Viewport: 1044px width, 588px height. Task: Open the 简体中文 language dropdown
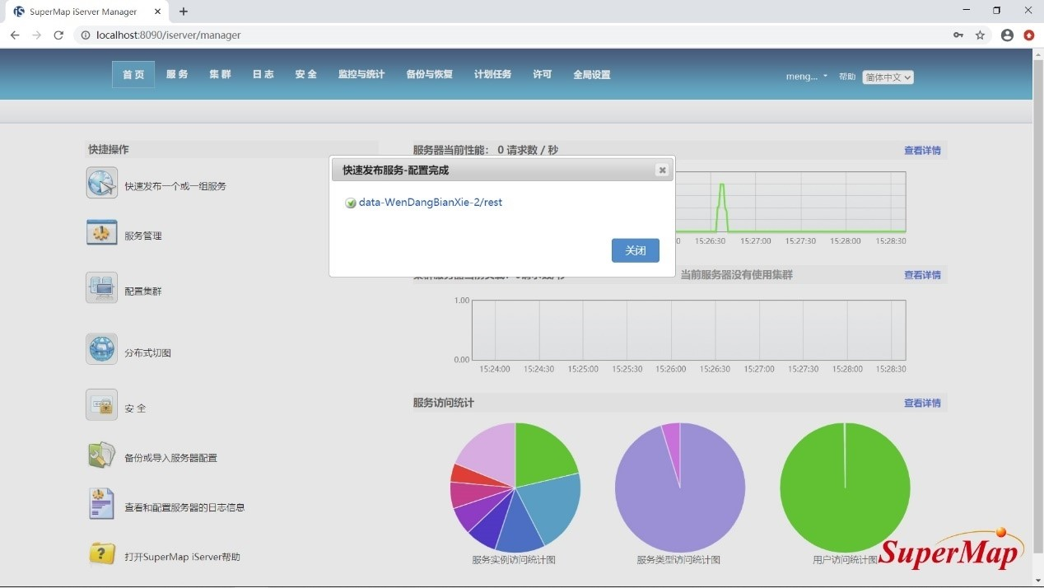pos(888,77)
